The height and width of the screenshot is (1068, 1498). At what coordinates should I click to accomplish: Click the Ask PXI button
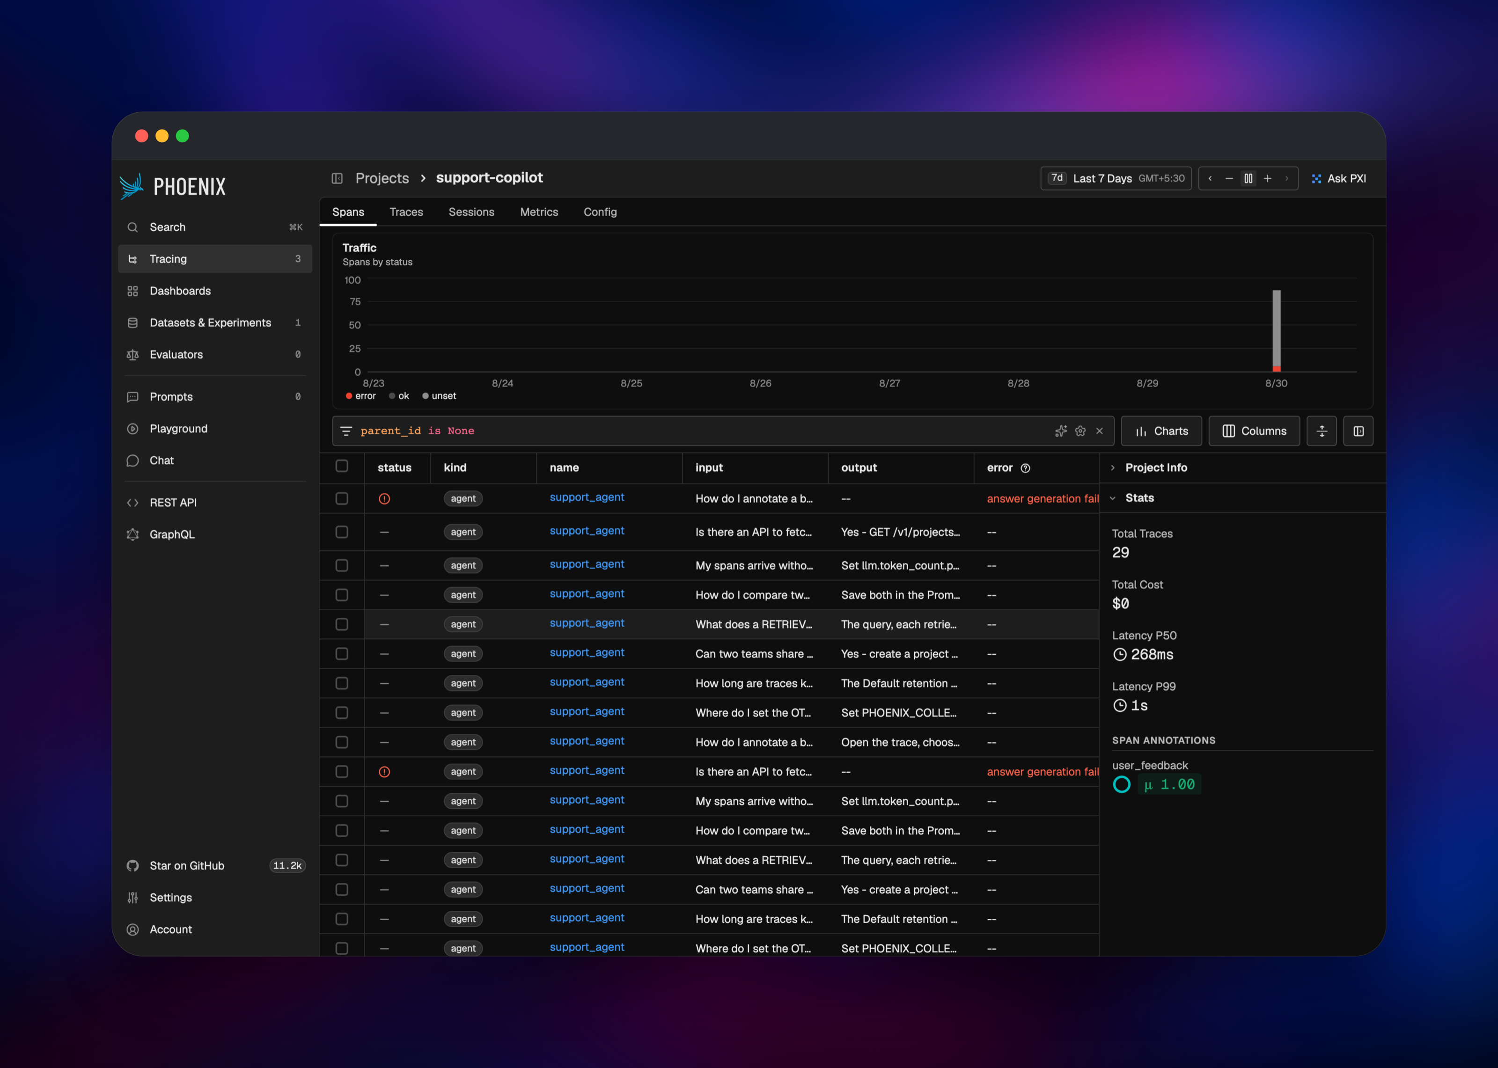(1339, 178)
